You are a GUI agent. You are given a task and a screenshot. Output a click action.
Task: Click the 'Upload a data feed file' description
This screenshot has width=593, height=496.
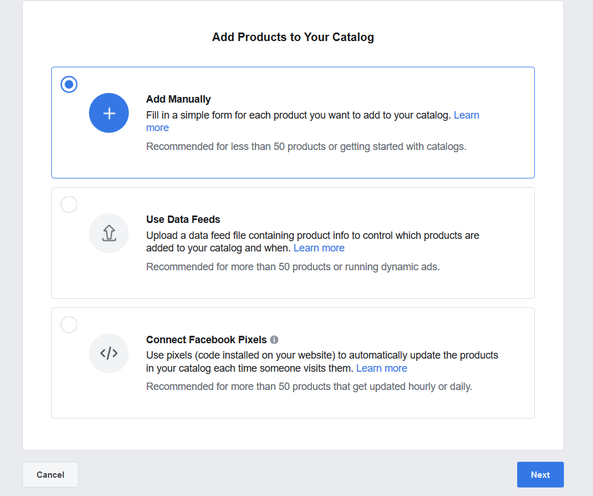coord(312,235)
